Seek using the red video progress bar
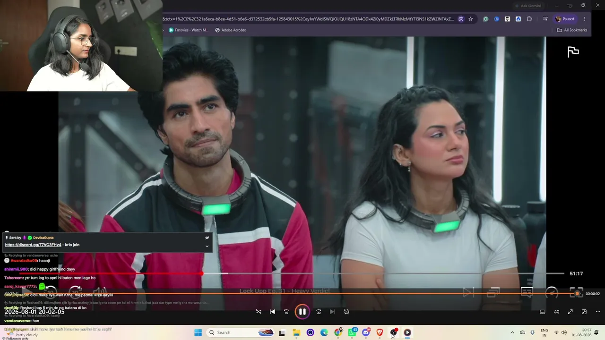Image resolution: width=605 pixels, height=340 pixels. (x=292, y=273)
